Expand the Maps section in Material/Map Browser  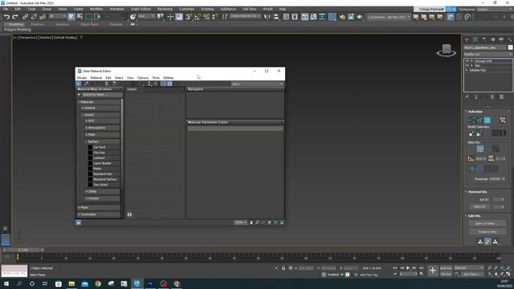tap(99, 207)
